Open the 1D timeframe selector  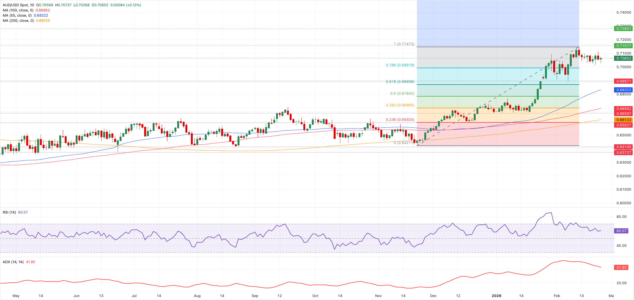[x=32, y=5]
